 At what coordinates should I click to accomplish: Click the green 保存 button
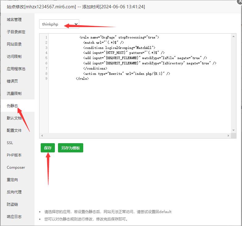[x=47, y=148]
